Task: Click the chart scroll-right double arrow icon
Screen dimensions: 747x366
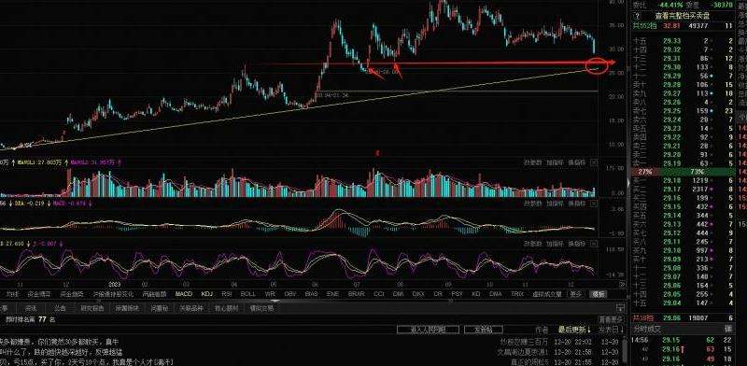Action: (622, 284)
